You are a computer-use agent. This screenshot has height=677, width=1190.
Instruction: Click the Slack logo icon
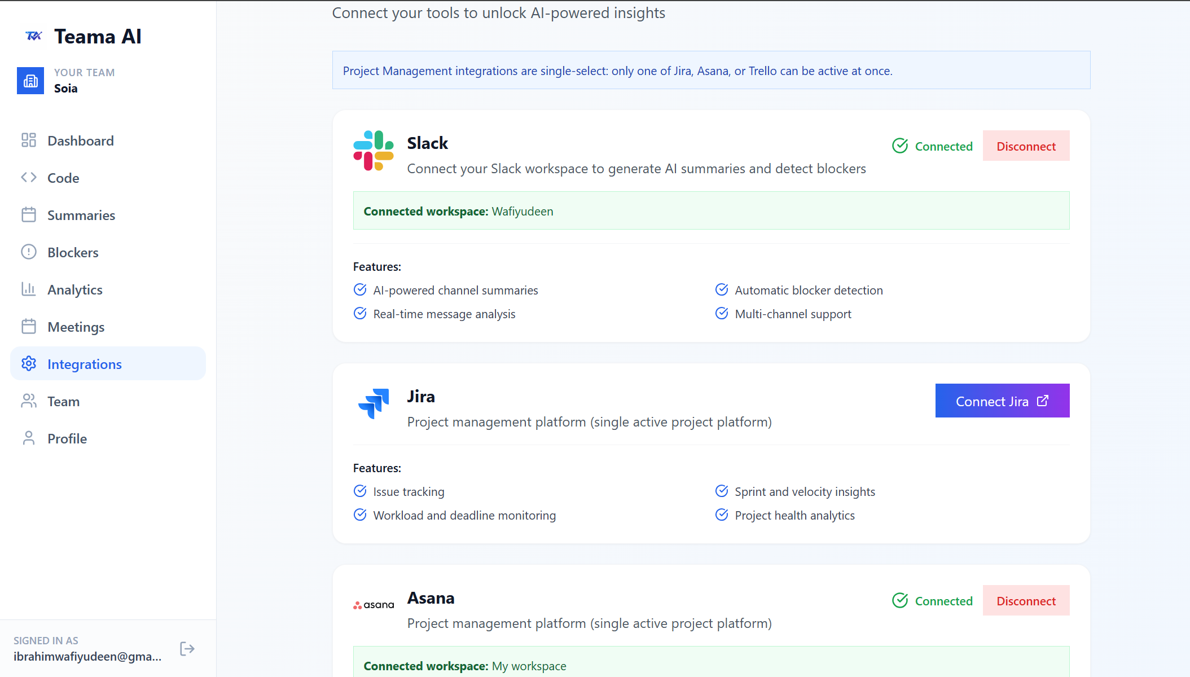(x=373, y=151)
